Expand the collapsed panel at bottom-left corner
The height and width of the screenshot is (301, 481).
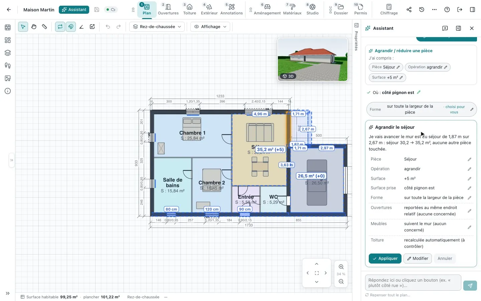pyautogui.click(x=8, y=293)
